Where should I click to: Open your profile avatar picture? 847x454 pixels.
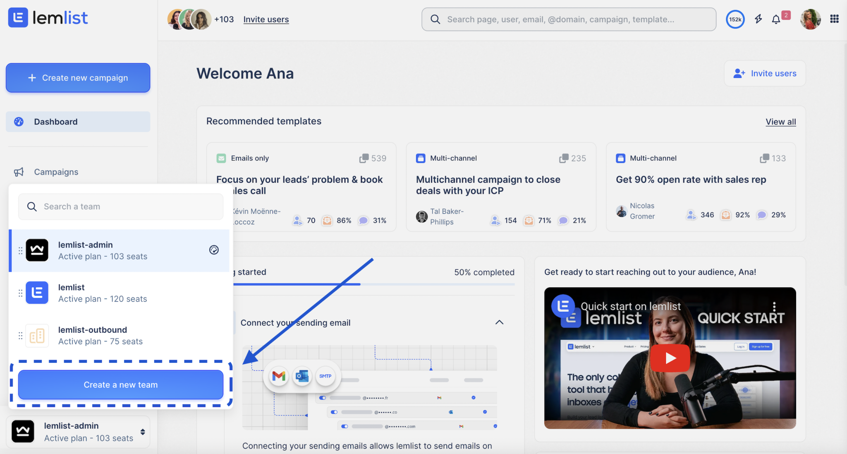coord(810,19)
